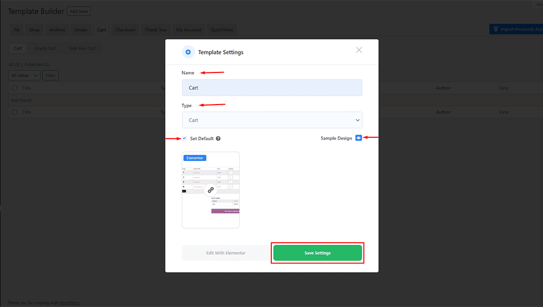Image resolution: width=543 pixels, height=307 pixels.
Task: Check the select-all Title checkbox in the table
Action: 14,87
